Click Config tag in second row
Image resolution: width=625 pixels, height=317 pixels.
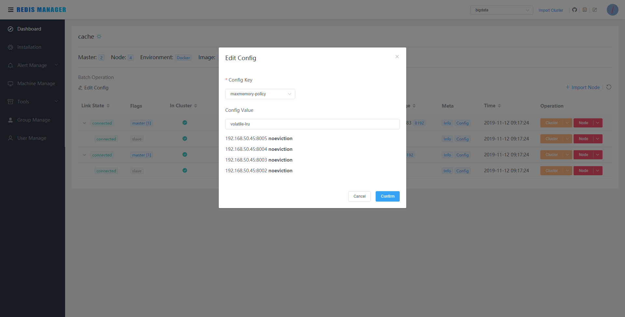tap(463, 139)
